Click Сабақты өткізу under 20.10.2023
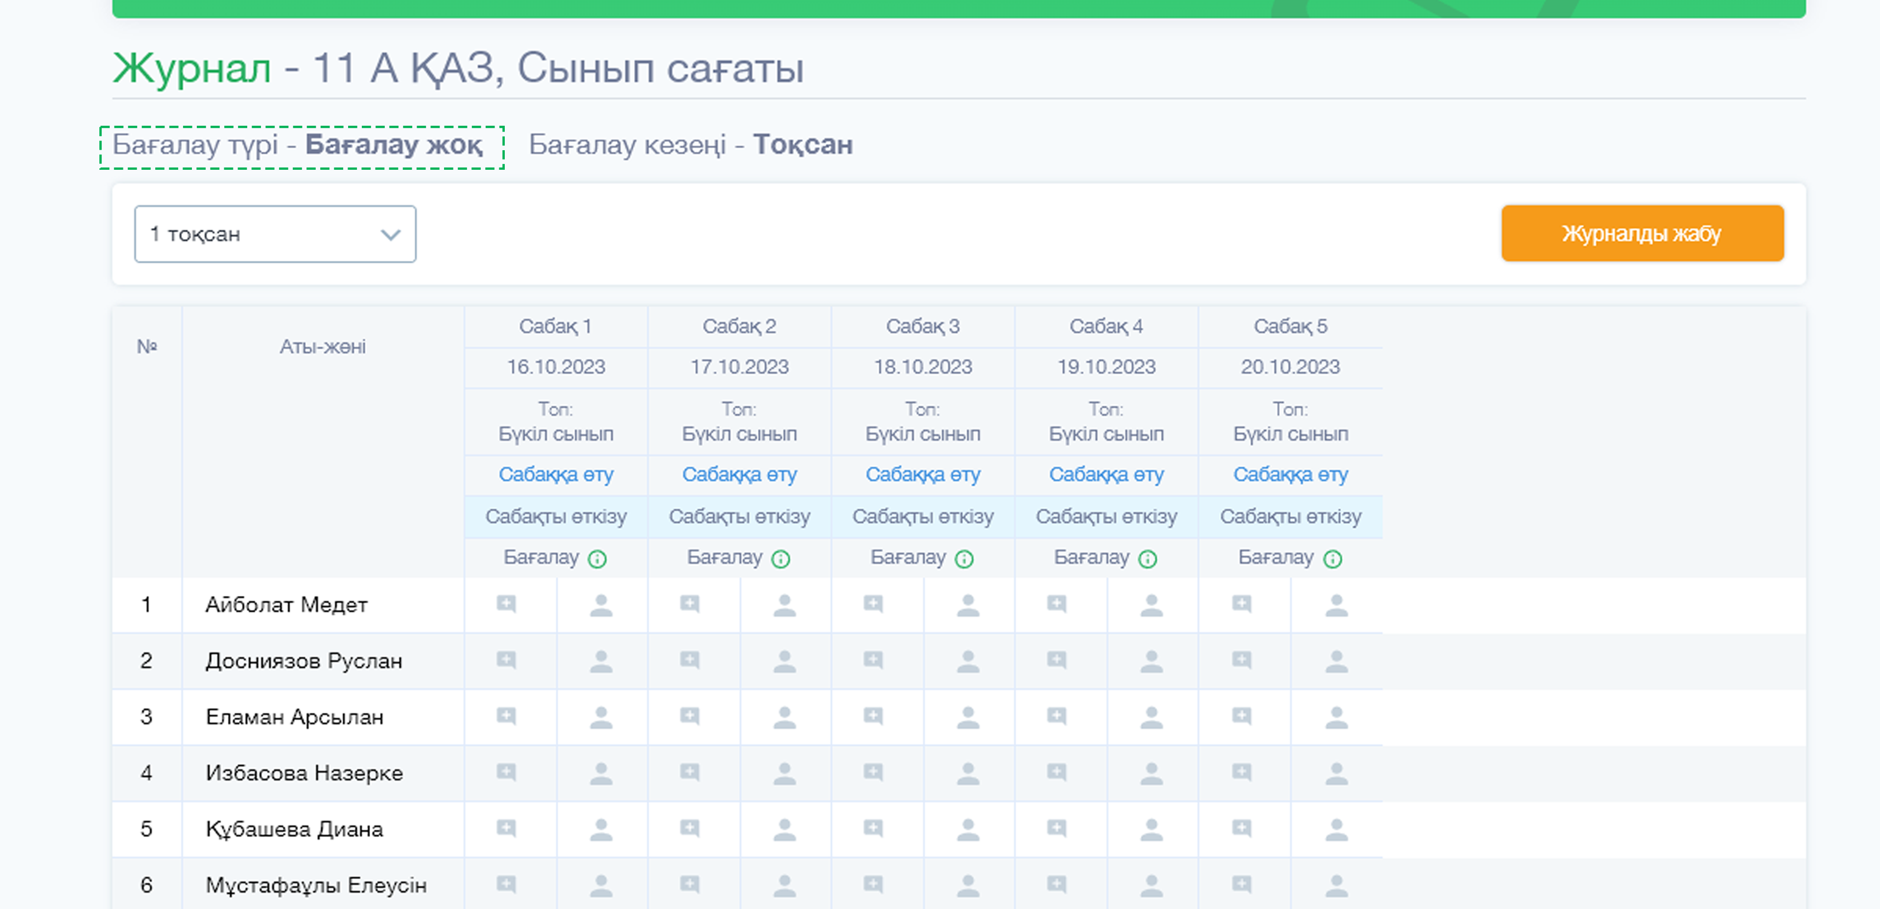This screenshot has width=1880, height=909. click(1291, 517)
